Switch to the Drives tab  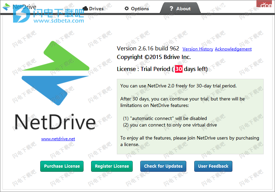tap(93, 9)
